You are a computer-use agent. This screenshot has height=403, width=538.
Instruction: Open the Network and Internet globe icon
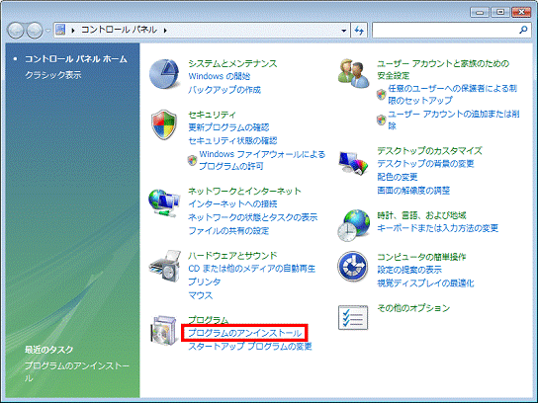(164, 202)
